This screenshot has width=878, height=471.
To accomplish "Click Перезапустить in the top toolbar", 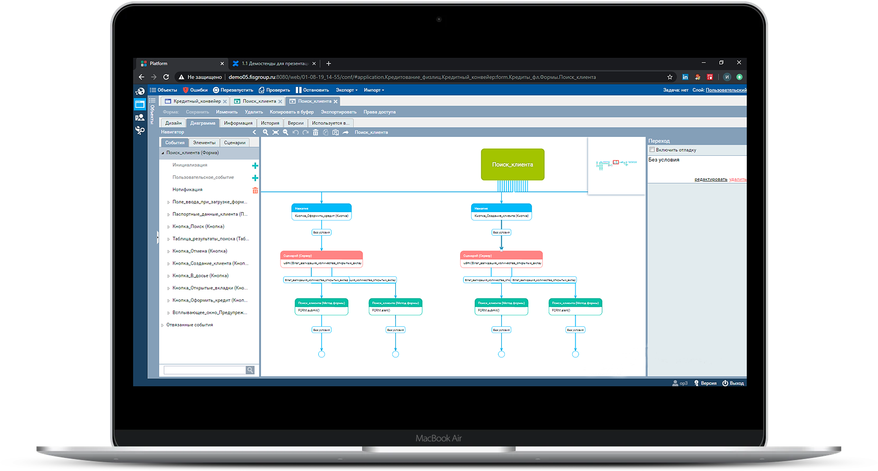I will 233,90.
